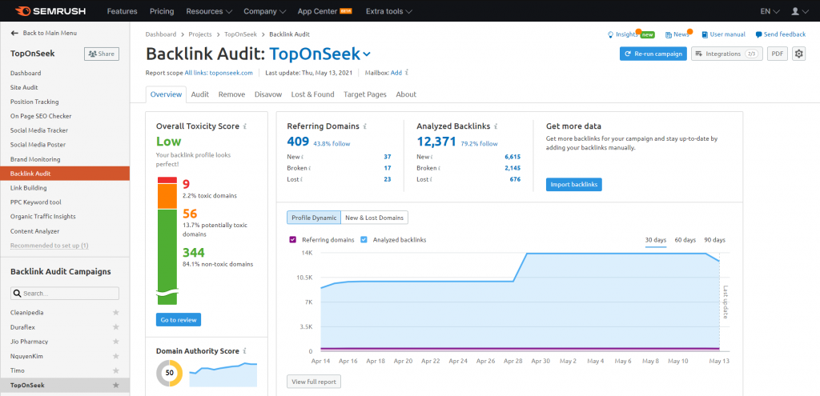Click the Import backlinks button
The image size is (820, 396).
tap(573, 185)
